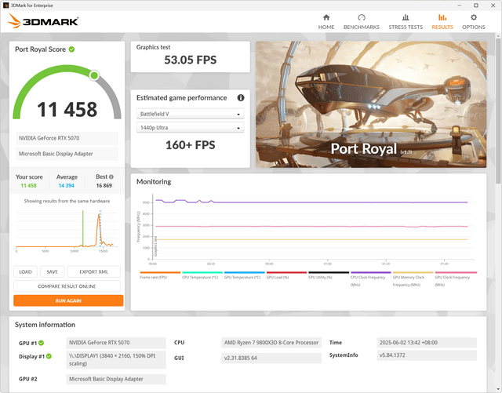The width and height of the screenshot is (502, 393).
Task: Click the 53.05 FPS graphics test value
Action: [x=190, y=60]
